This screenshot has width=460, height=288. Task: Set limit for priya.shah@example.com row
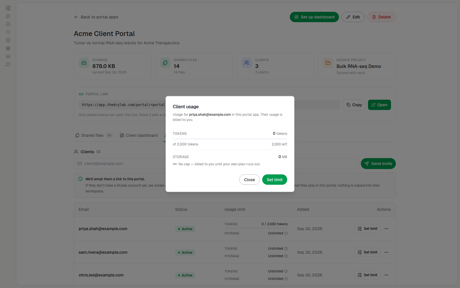(x=367, y=229)
